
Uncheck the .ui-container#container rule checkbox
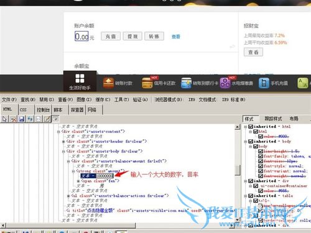256,186
